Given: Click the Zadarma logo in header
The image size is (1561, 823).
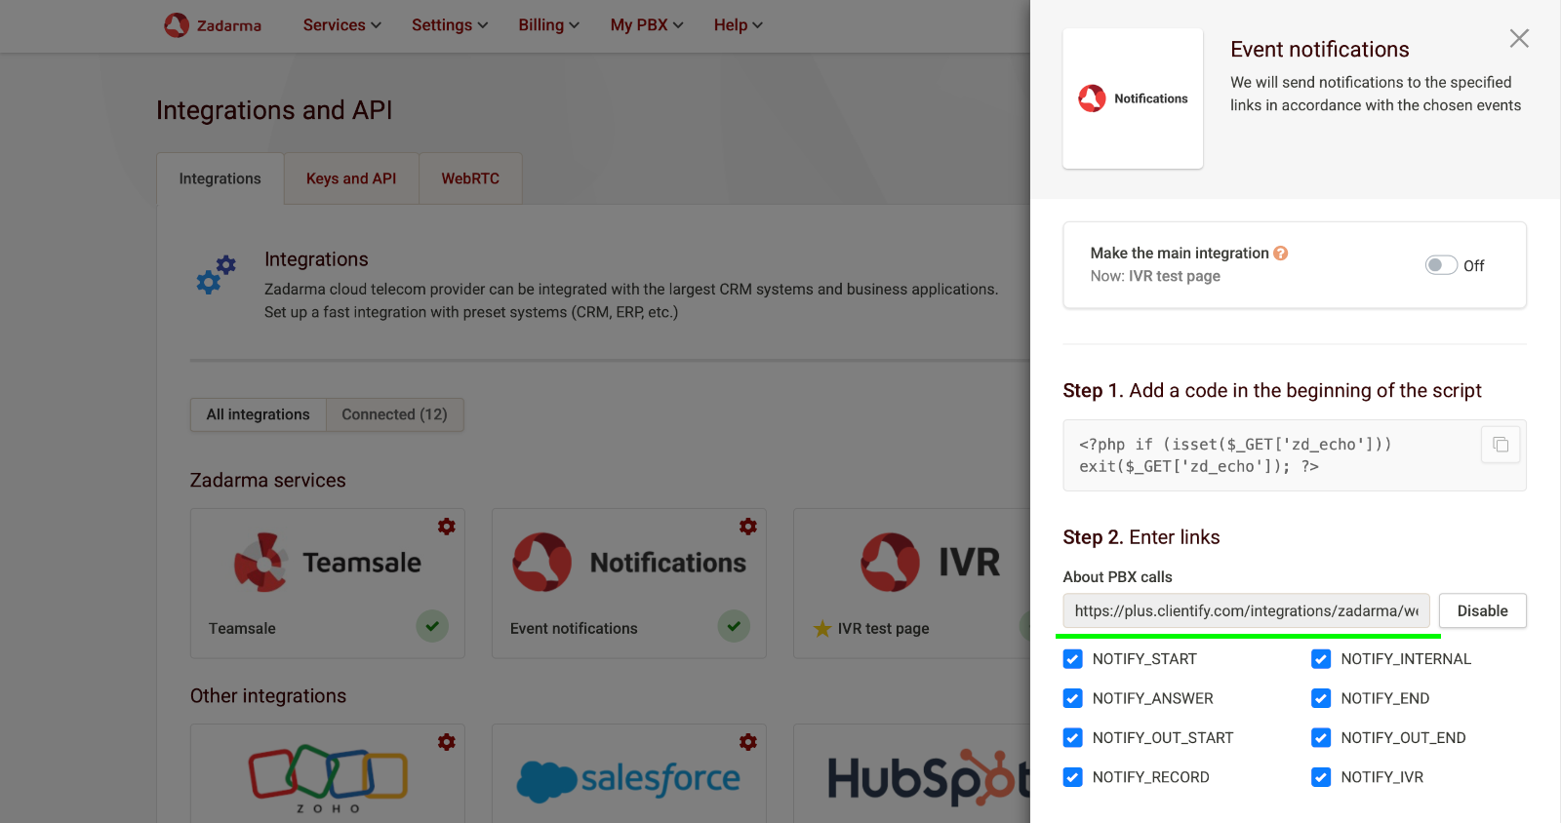Looking at the screenshot, I should (213, 25).
